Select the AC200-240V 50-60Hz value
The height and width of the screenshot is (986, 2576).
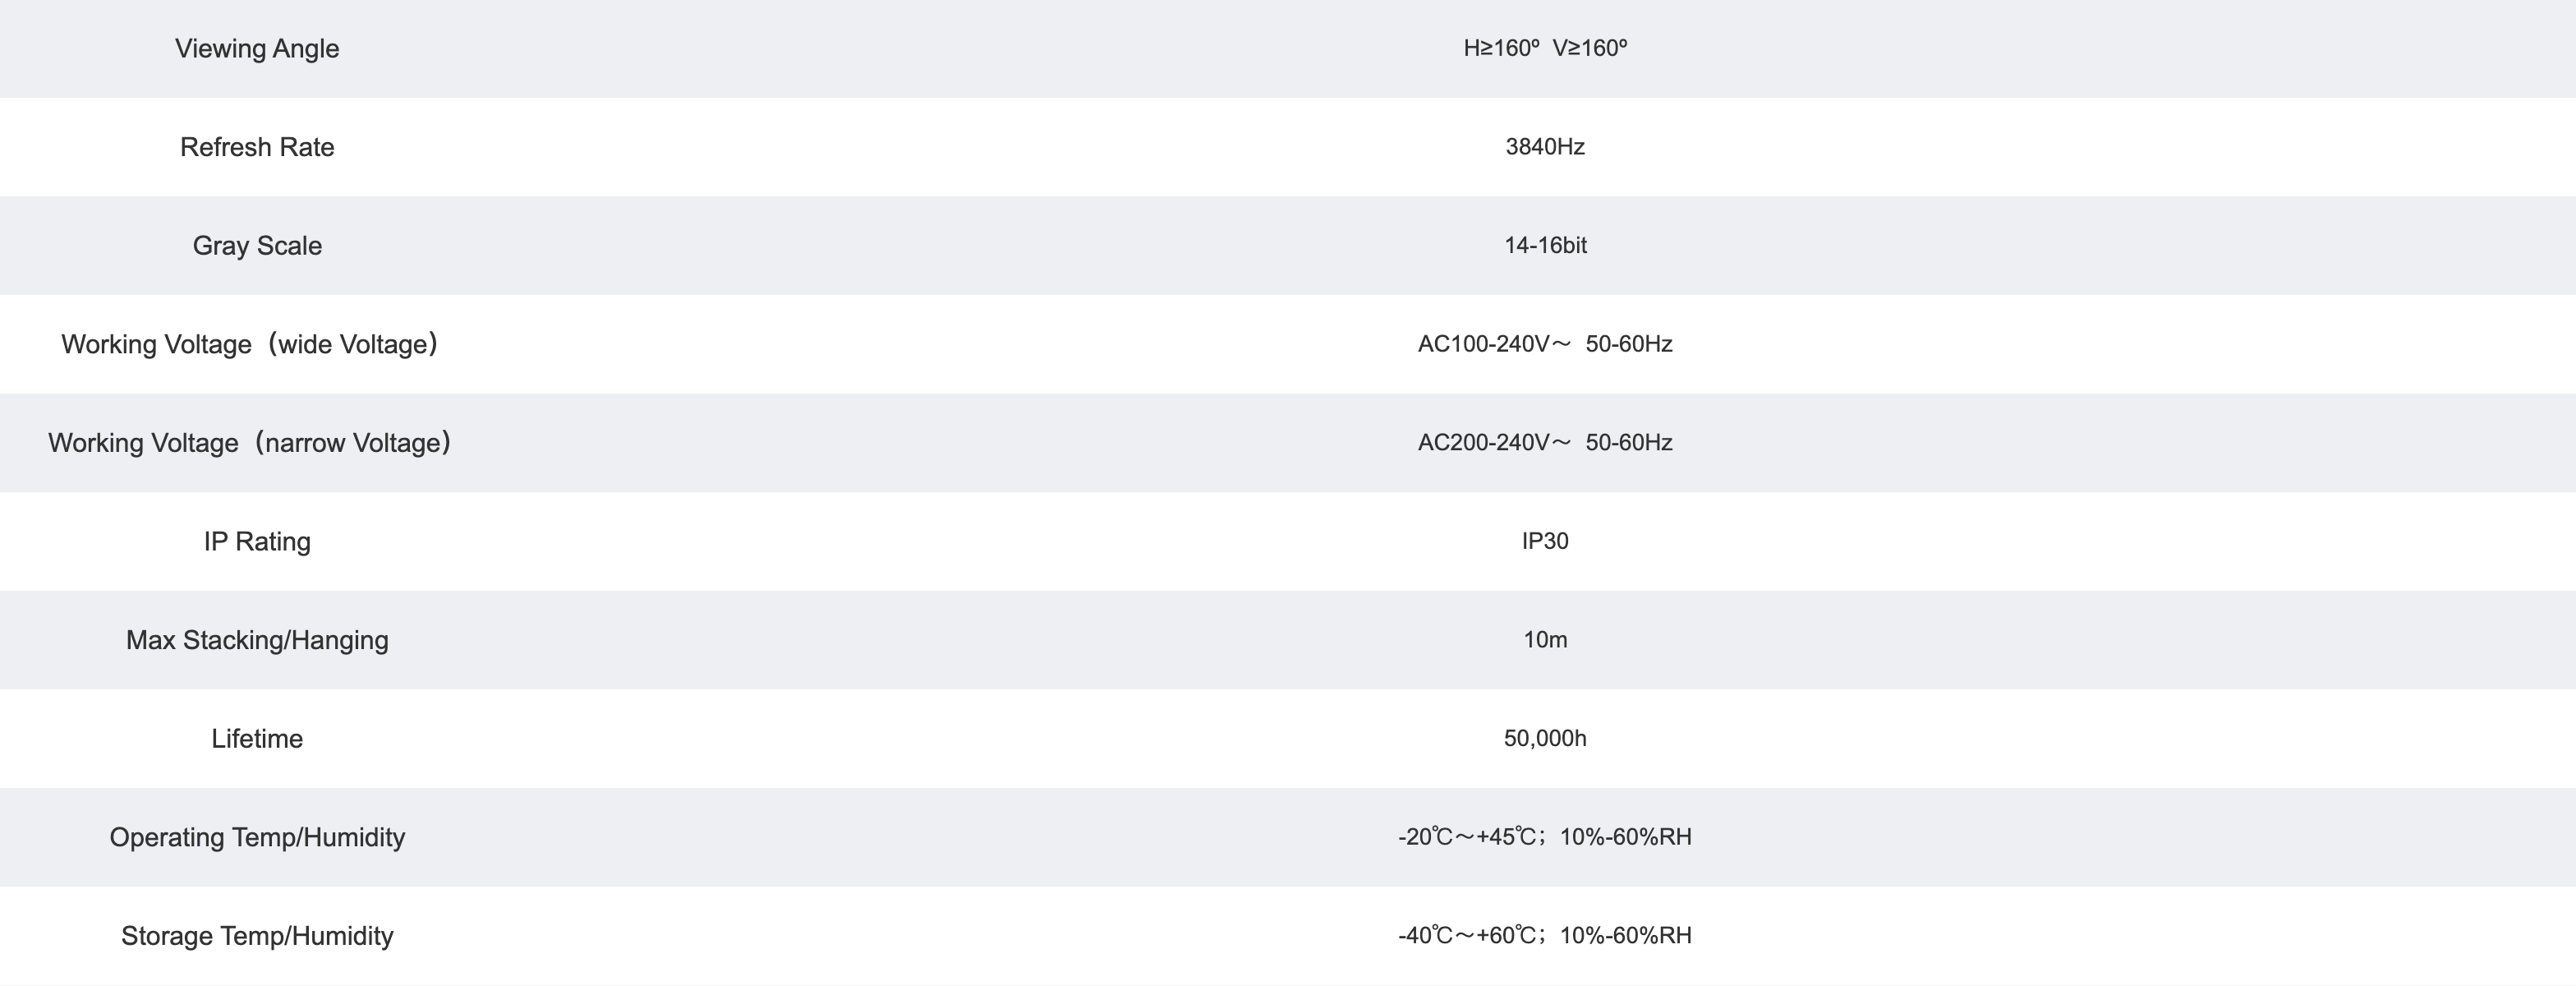click(x=1545, y=442)
